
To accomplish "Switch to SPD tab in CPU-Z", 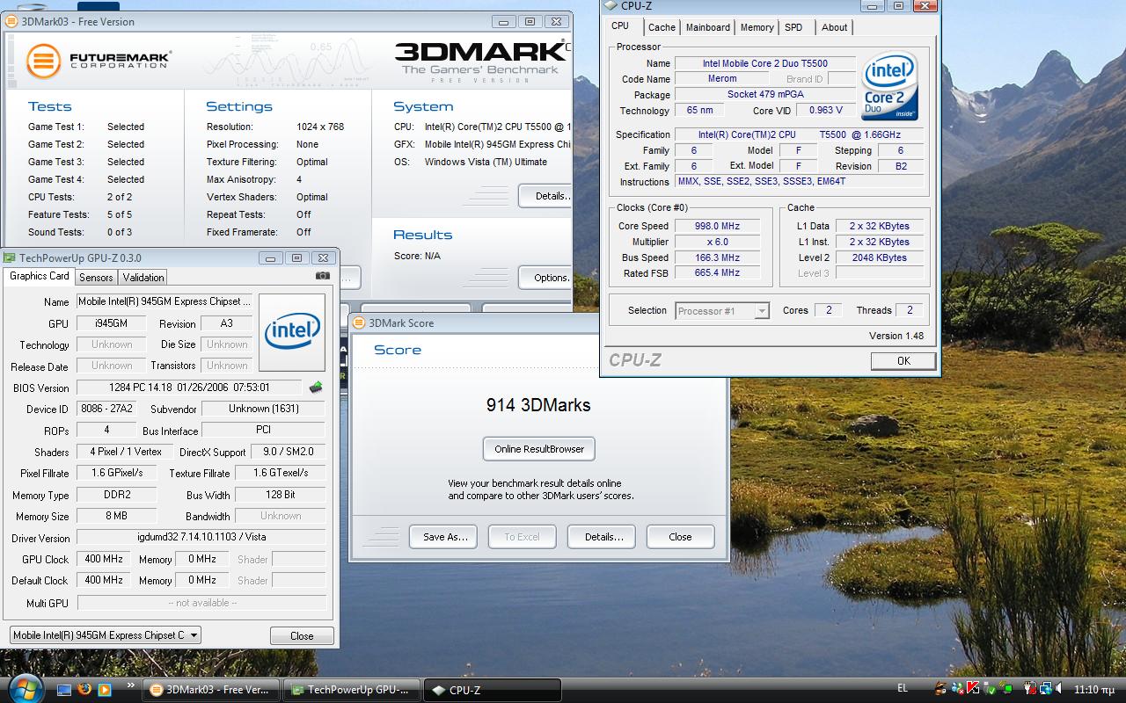I will 793,27.
